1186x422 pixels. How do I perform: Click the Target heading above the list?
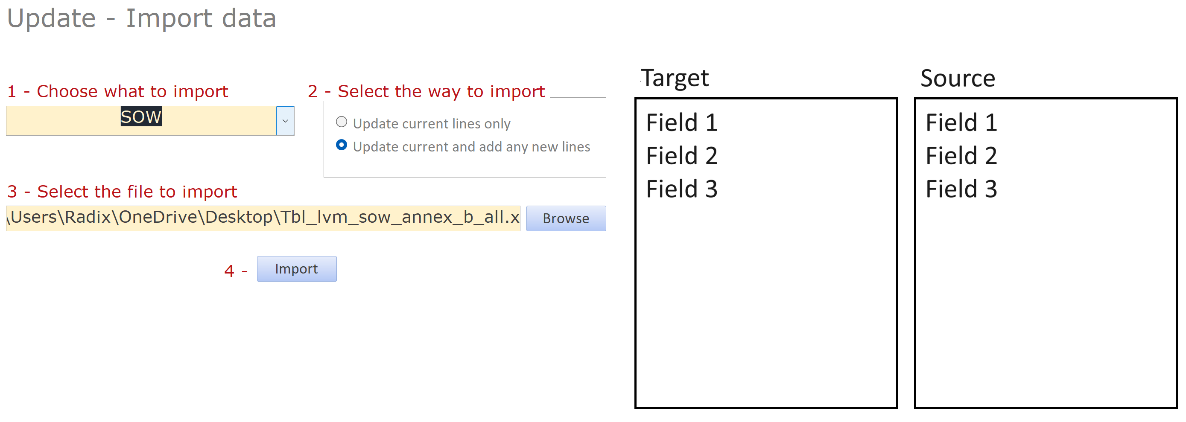pyautogui.click(x=675, y=78)
